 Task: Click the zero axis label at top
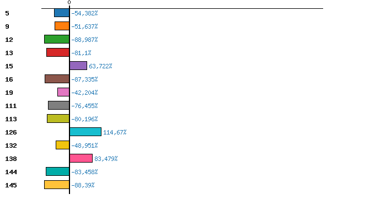tap(69, 2)
